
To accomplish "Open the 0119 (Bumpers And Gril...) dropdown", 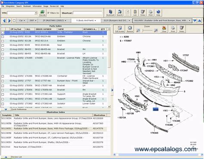I will pyautogui.click(x=117, y=21).
